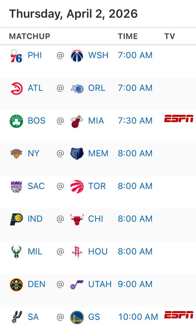Tap the Washington Wizards logo
This screenshot has width=196, height=330.
tap(77, 55)
